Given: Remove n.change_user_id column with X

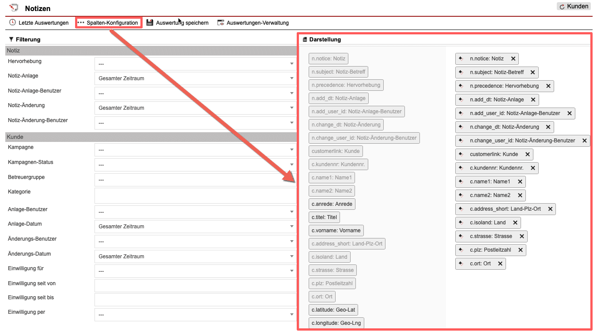Looking at the screenshot, I should point(584,141).
